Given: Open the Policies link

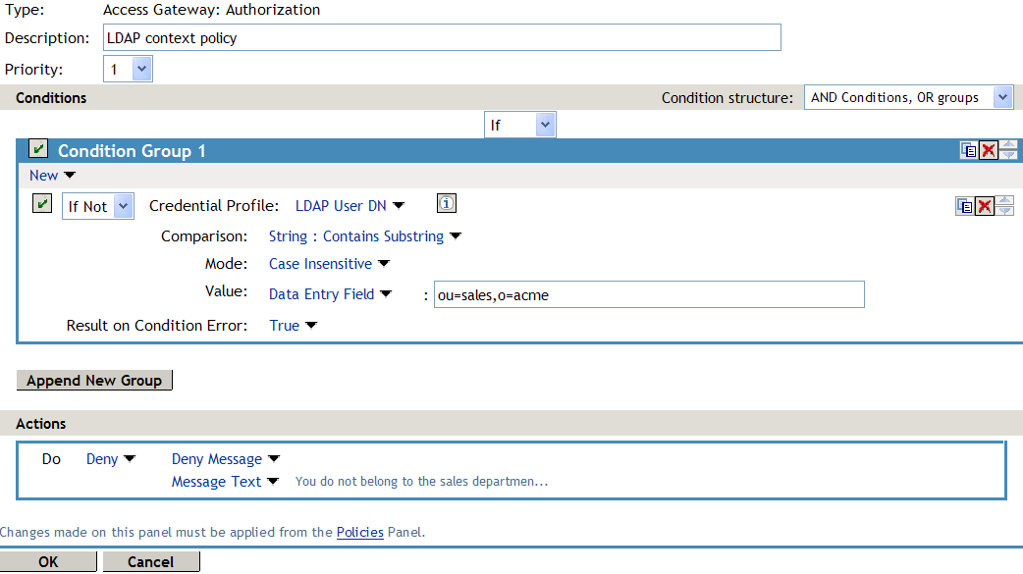Looking at the screenshot, I should tap(358, 532).
